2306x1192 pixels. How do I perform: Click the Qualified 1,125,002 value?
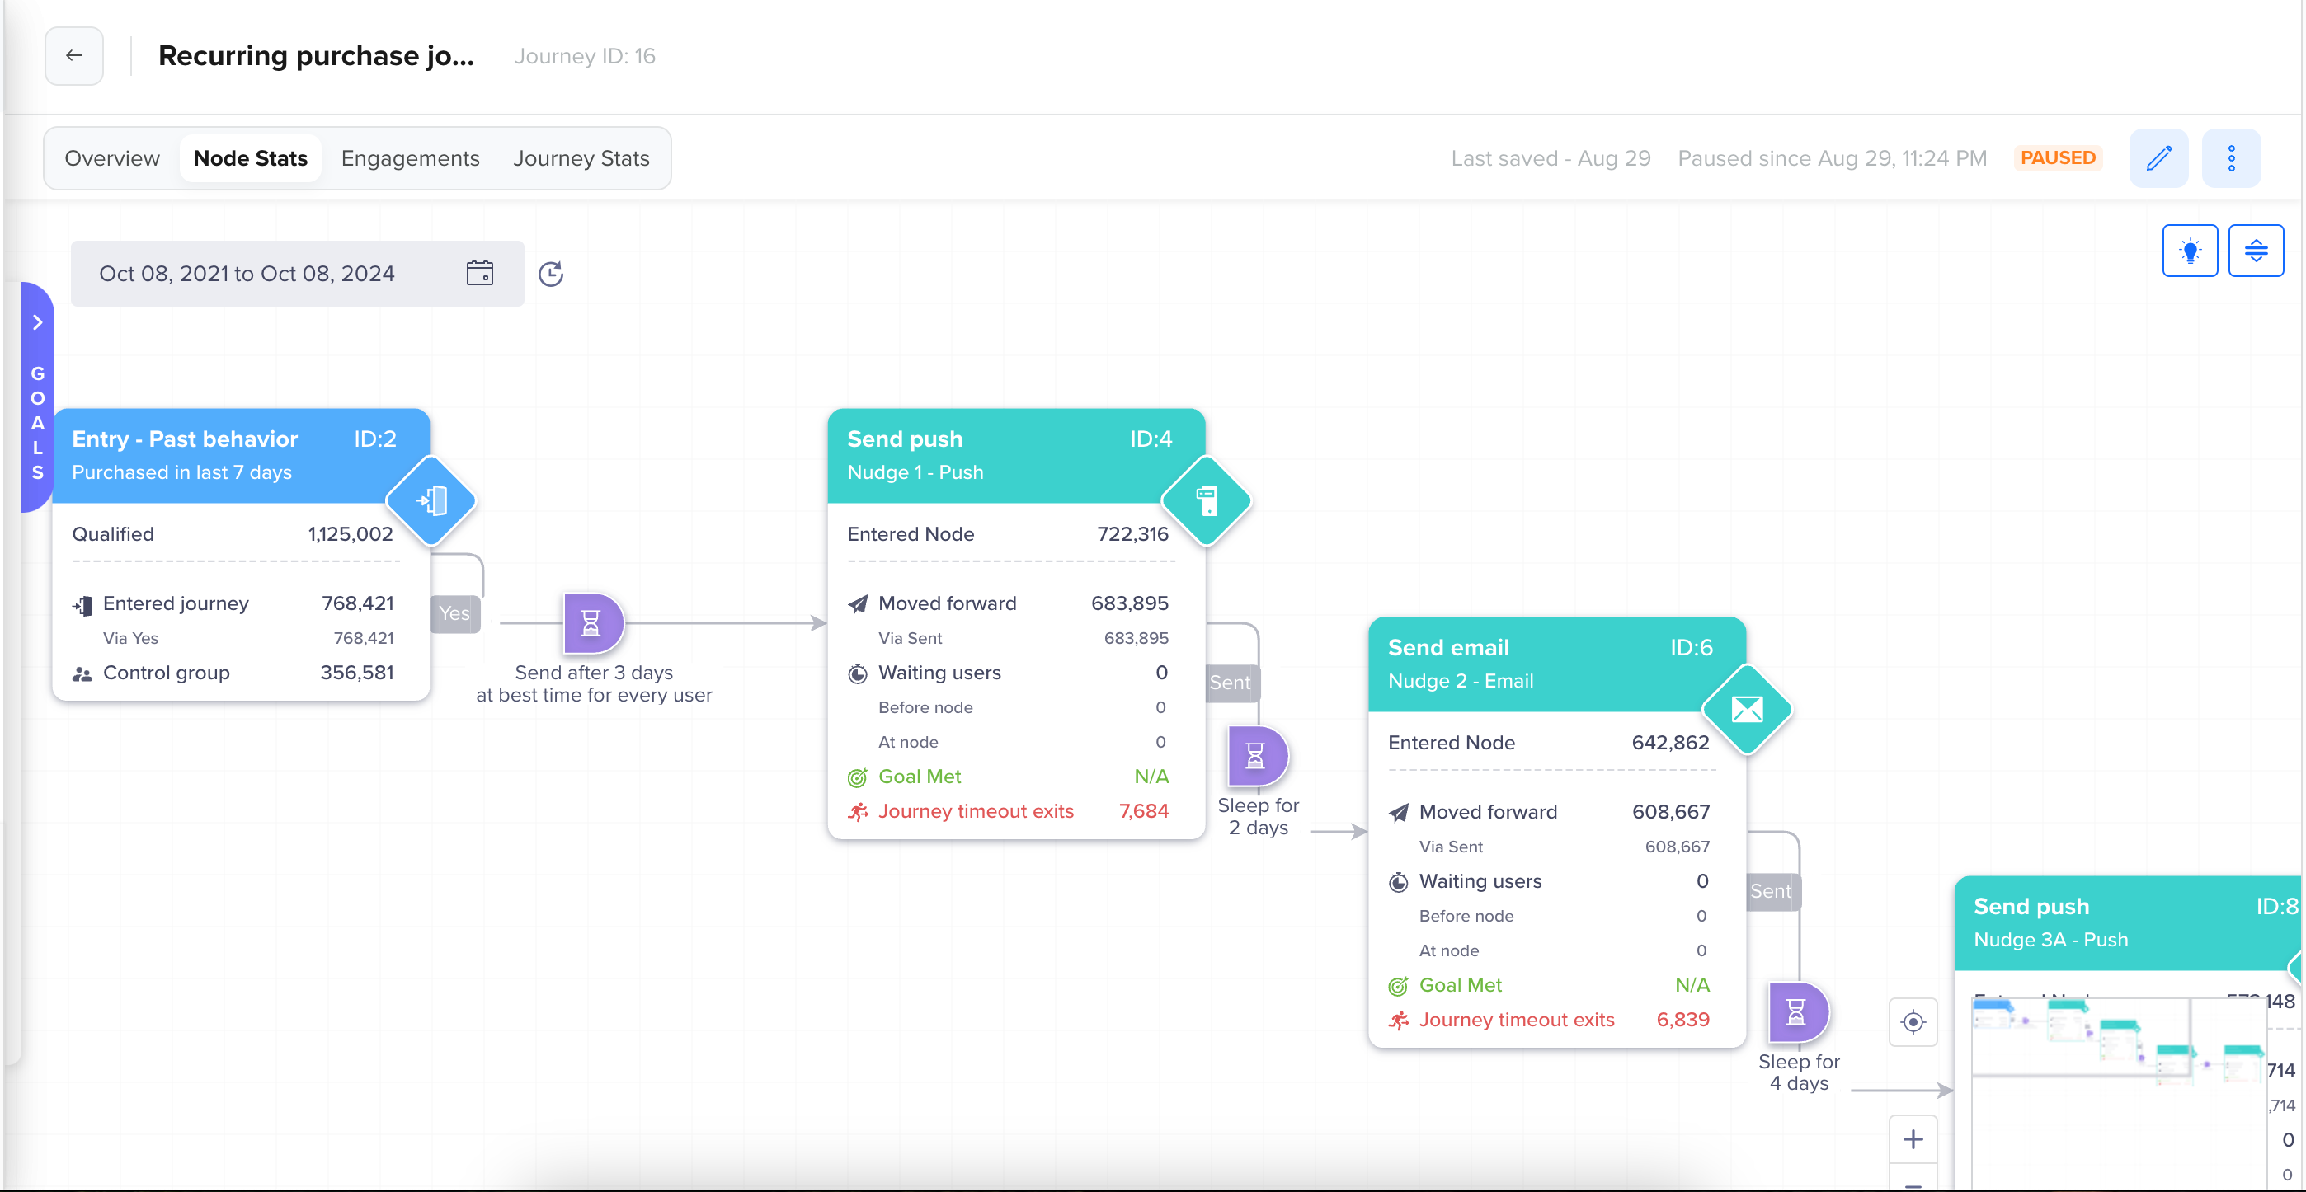tap(350, 534)
